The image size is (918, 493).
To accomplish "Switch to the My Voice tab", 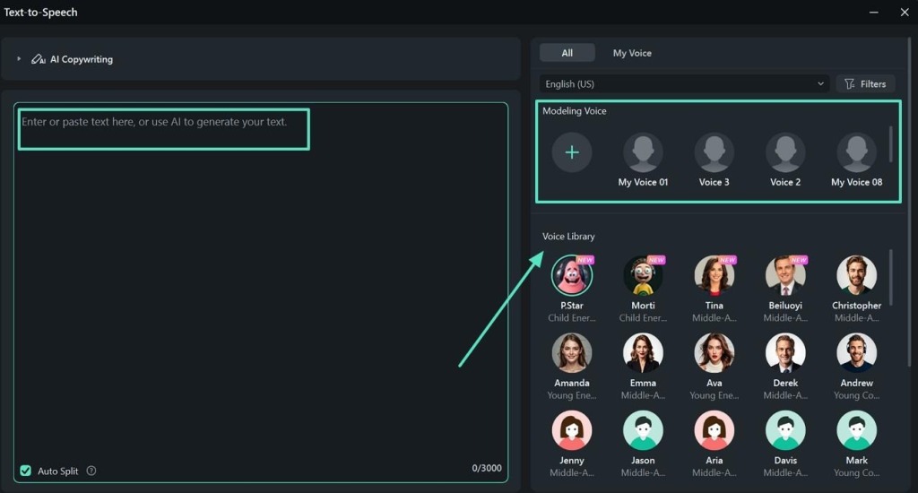I will click(632, 53).
